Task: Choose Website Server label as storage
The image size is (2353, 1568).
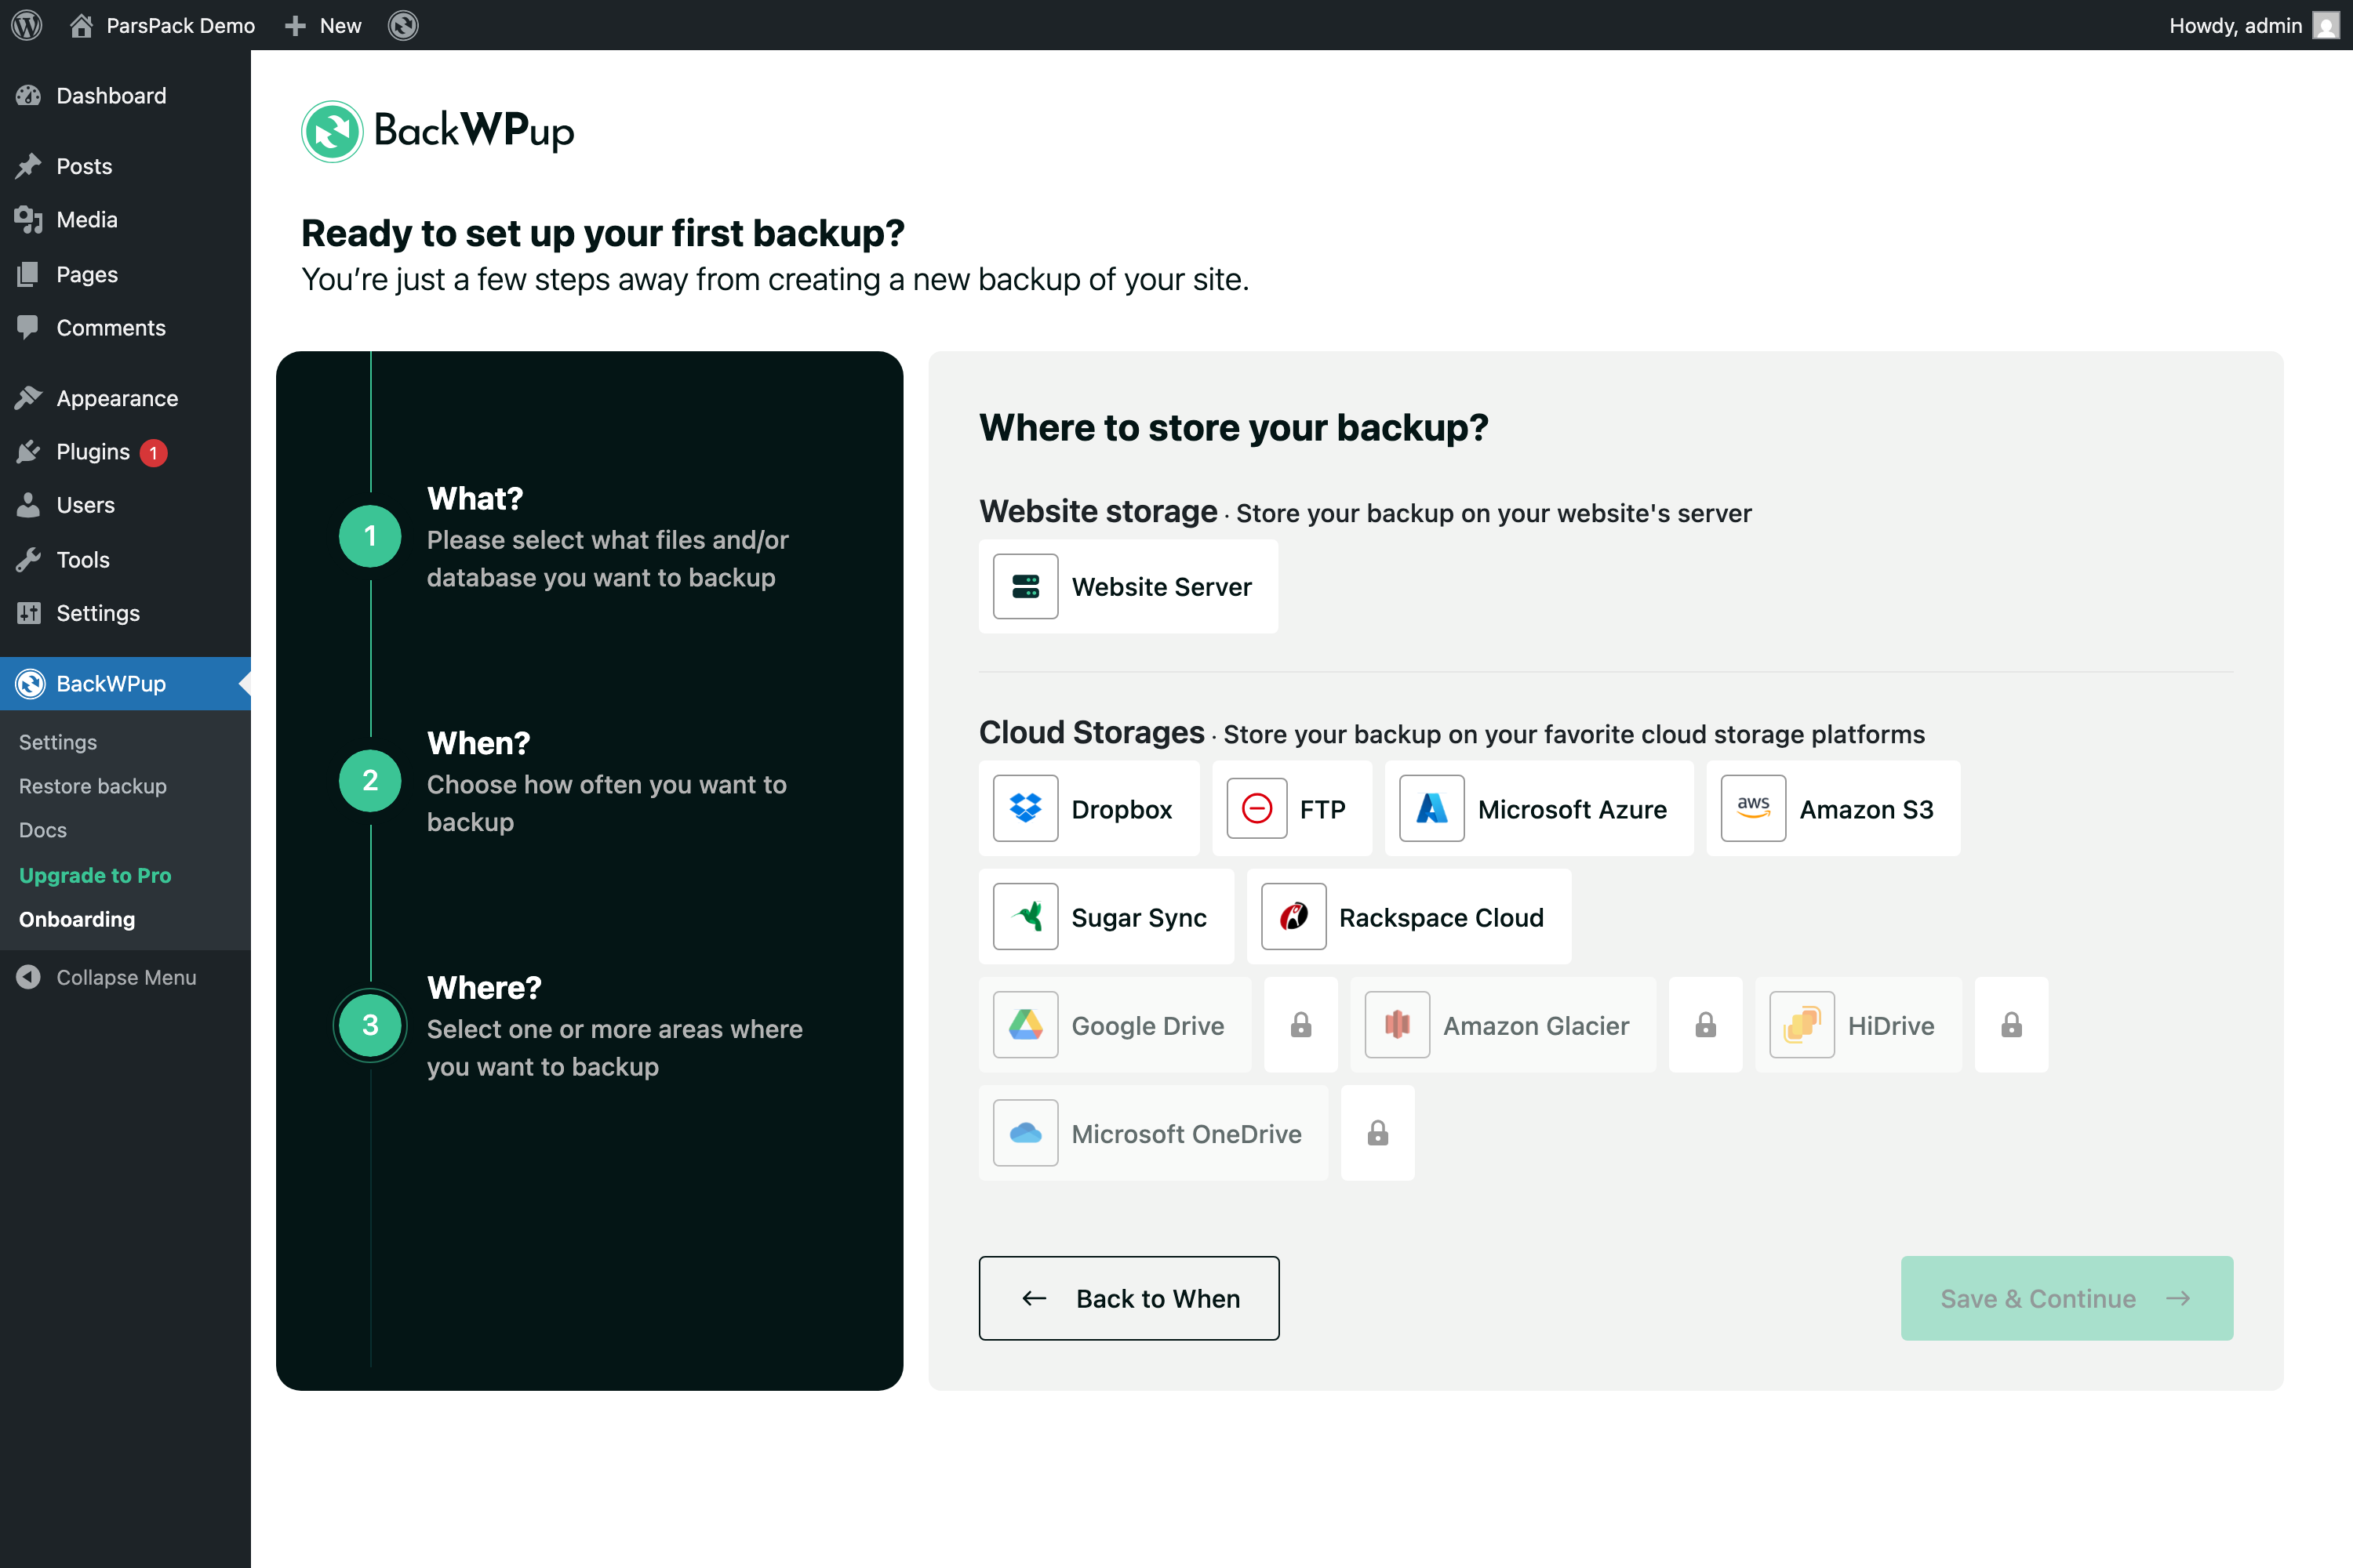Action: (1162, 587)
